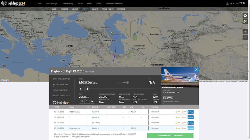The height and width of the screenshot is (140, 250).
Task: Switch to the Airports tab
Action: click(x=64, y=9)
